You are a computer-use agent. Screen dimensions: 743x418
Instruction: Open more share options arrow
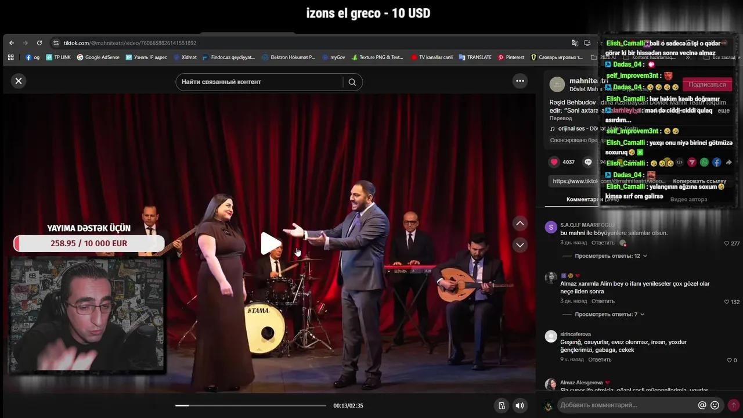click(729, 163)
